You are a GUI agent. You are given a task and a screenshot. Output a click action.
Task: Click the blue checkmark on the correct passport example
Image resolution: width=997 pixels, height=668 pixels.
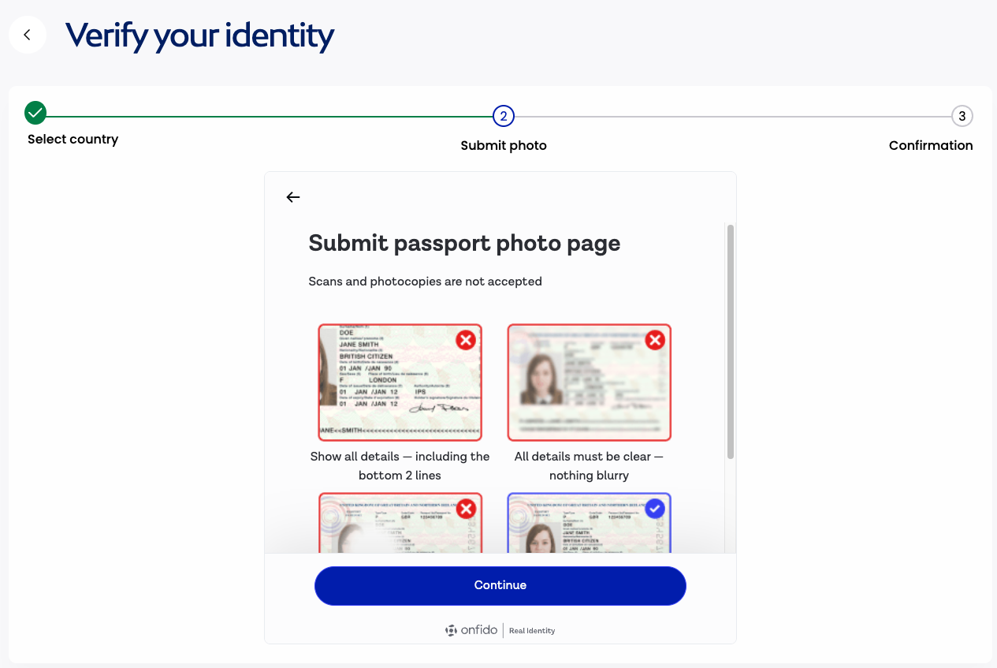[654, 508]
